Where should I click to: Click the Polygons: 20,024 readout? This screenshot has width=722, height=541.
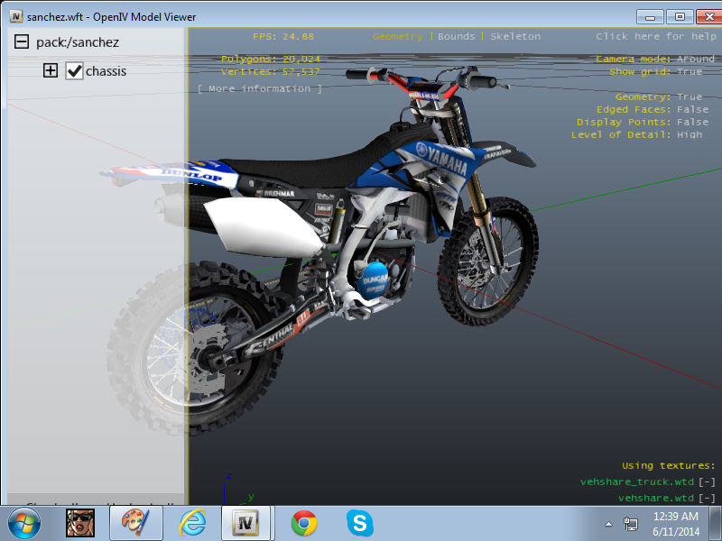point(270,59)
